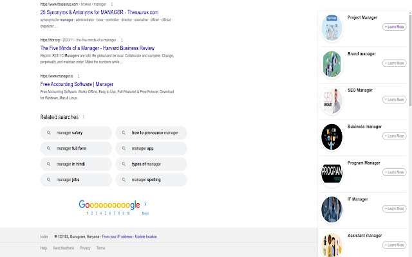Screen dimensions: 412x257
Task: Click the Related searches heading
Action: pos(59,117)
